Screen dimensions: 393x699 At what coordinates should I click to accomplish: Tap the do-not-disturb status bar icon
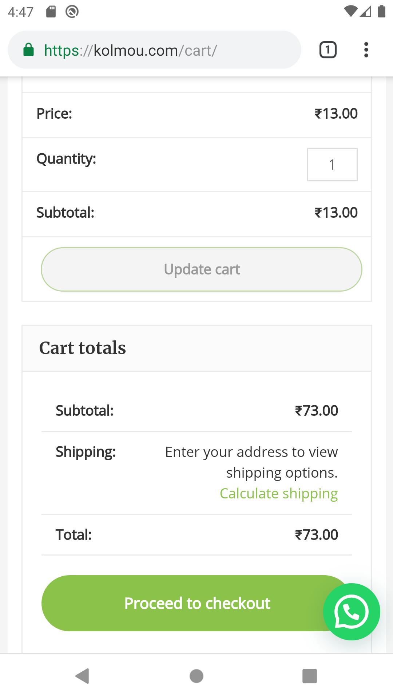(72, 12)
